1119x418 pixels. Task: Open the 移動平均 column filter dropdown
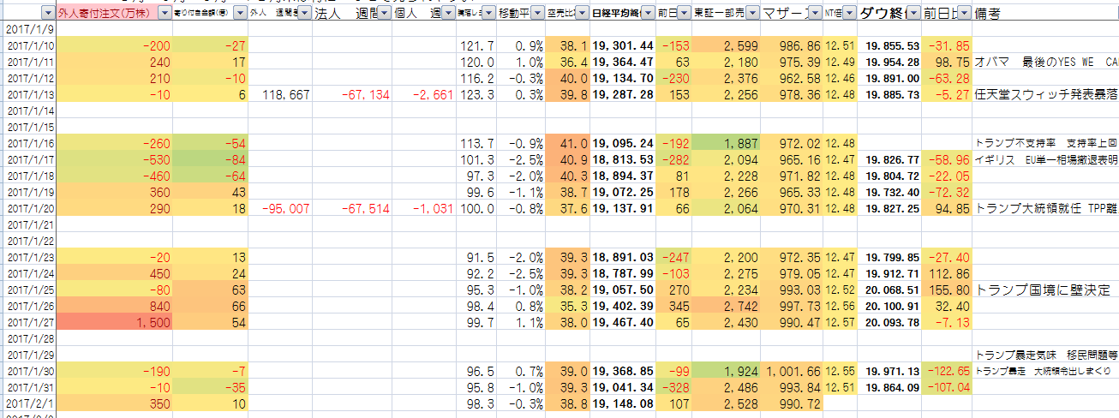pos(536,14)
